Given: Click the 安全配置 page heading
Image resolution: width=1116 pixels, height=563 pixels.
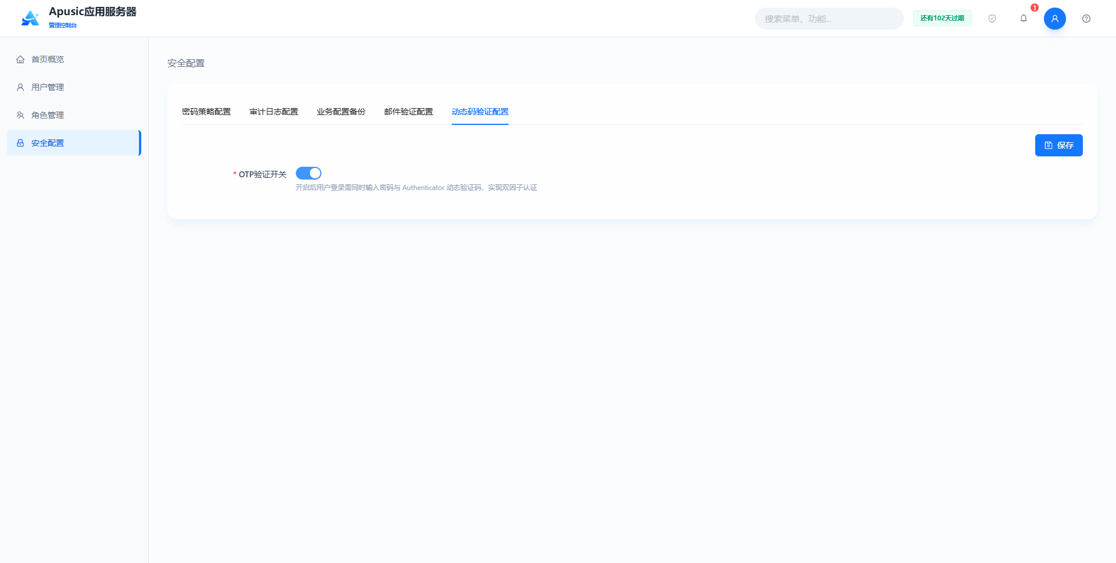Looking at the screenshot, I should (x=186, y=63).
